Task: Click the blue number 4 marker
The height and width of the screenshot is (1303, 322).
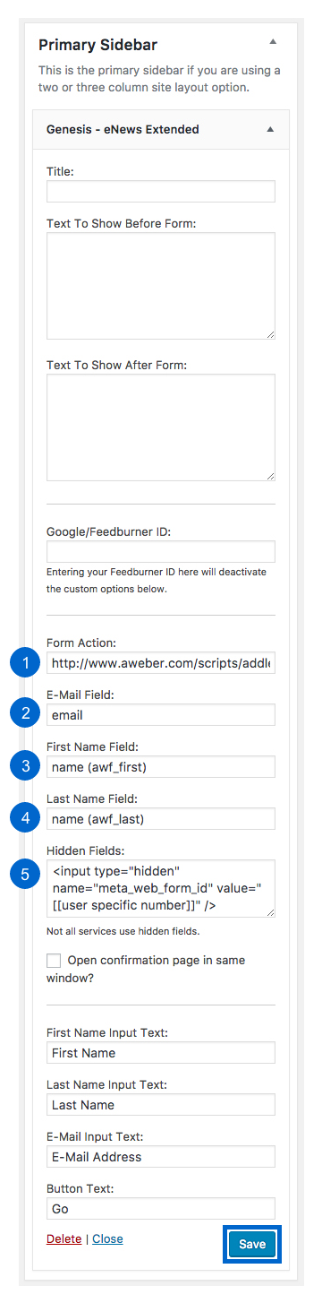Action: click(26, 818)
